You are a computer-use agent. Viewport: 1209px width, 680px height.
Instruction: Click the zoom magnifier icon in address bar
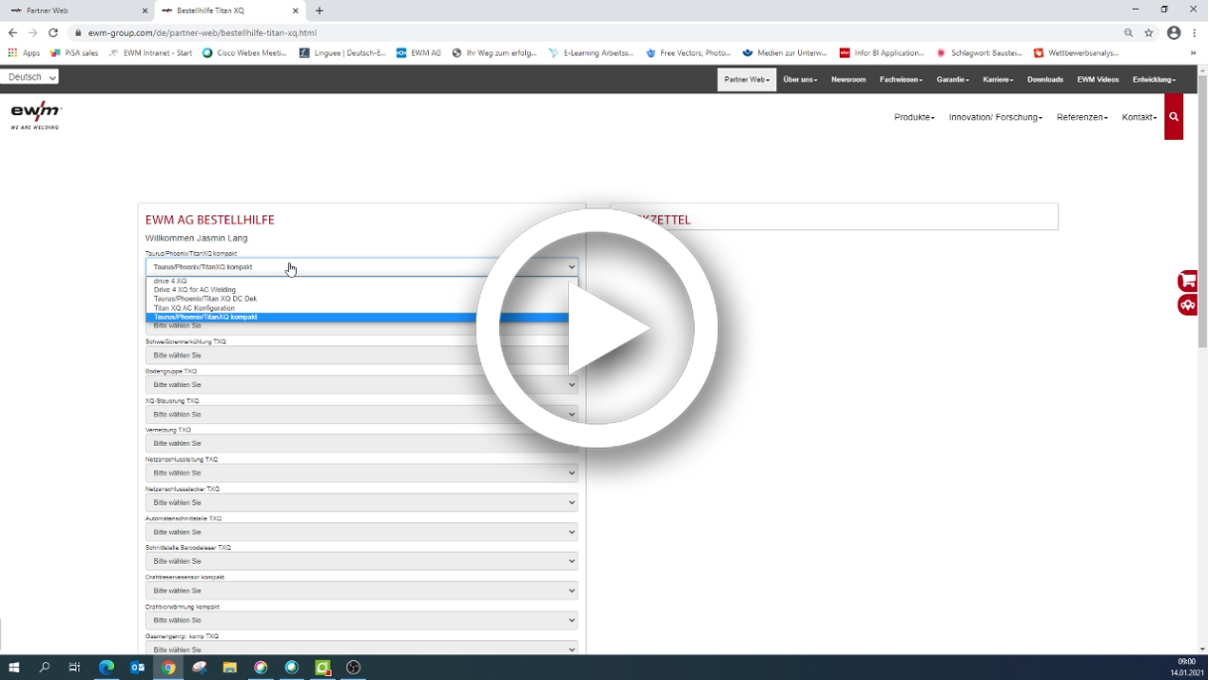tap(1129, 33)
